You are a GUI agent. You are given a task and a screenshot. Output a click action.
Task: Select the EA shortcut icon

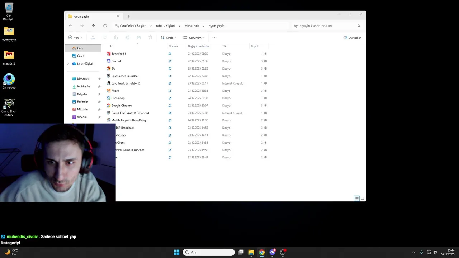tap(108, 68)
